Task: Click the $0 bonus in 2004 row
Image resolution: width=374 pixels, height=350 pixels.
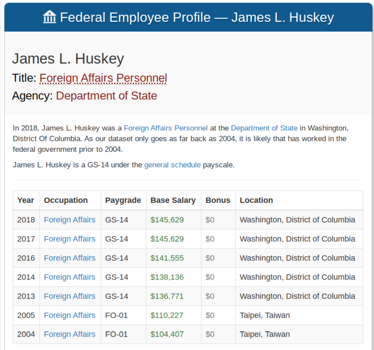Action: pos(210,334)
